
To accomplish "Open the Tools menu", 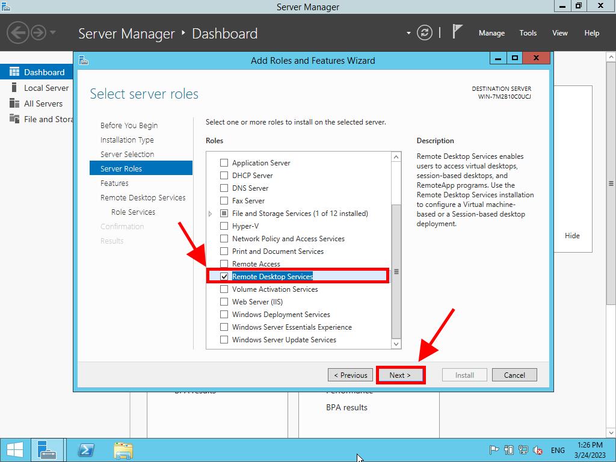I will coord(528,33).
